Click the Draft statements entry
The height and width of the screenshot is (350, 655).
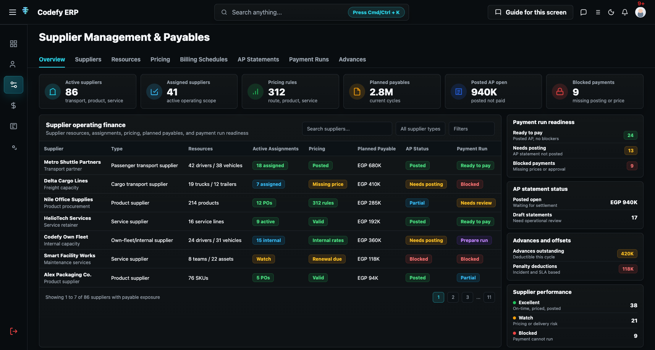coord(575,218)
